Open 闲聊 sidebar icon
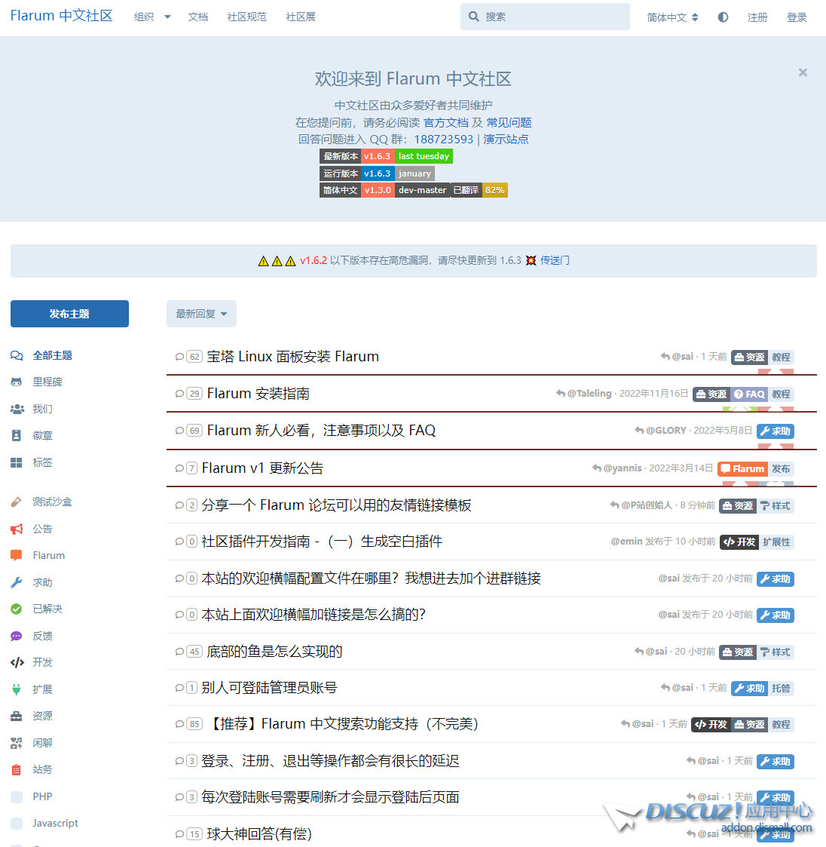This screenshot has width=826, height=847. [x=17, y=743]
